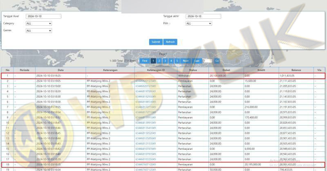Select page 2 in pagination
The width and height of the screenshot is (327, 171).
point(159,61)
